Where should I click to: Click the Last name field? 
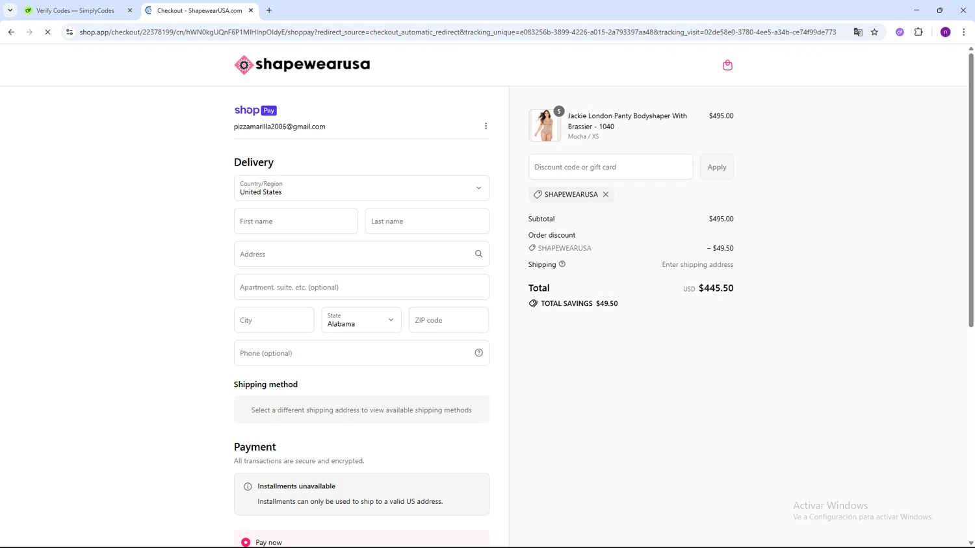[x=427, y=221]
